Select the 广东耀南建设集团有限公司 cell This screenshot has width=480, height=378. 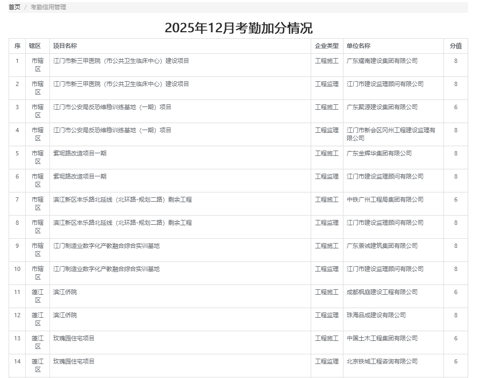[382, 61]
